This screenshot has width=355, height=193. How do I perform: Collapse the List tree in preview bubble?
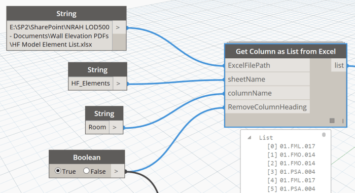tap(250, 137)
